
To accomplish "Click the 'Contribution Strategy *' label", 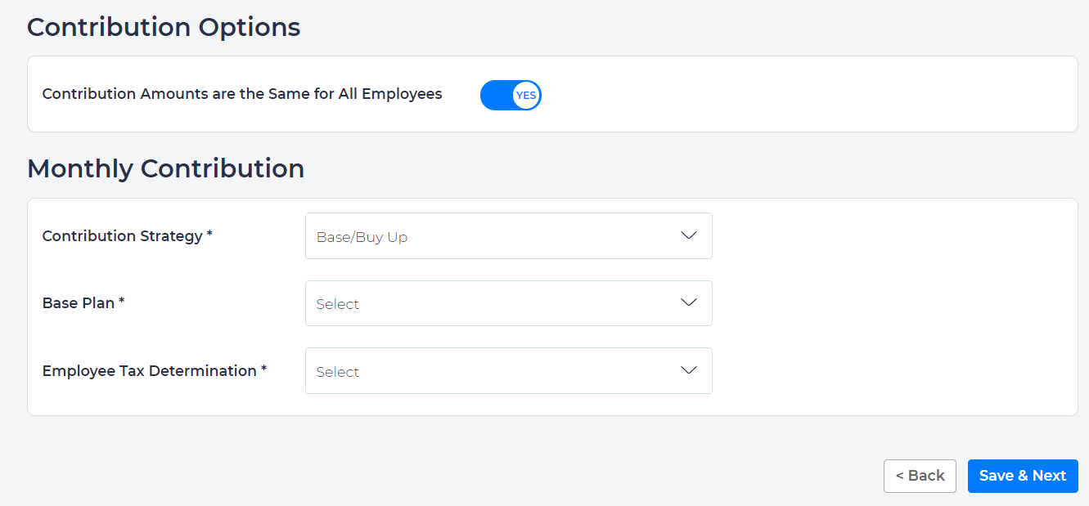I will tap(127, 236).
